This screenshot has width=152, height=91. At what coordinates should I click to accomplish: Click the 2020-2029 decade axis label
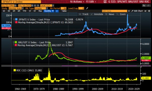(134, 89)
